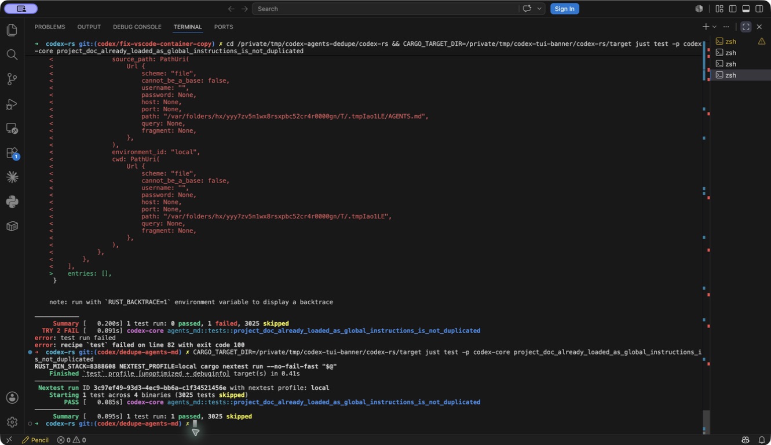
Task: Switch to the Output tab
Action: [x=89, y=27]
